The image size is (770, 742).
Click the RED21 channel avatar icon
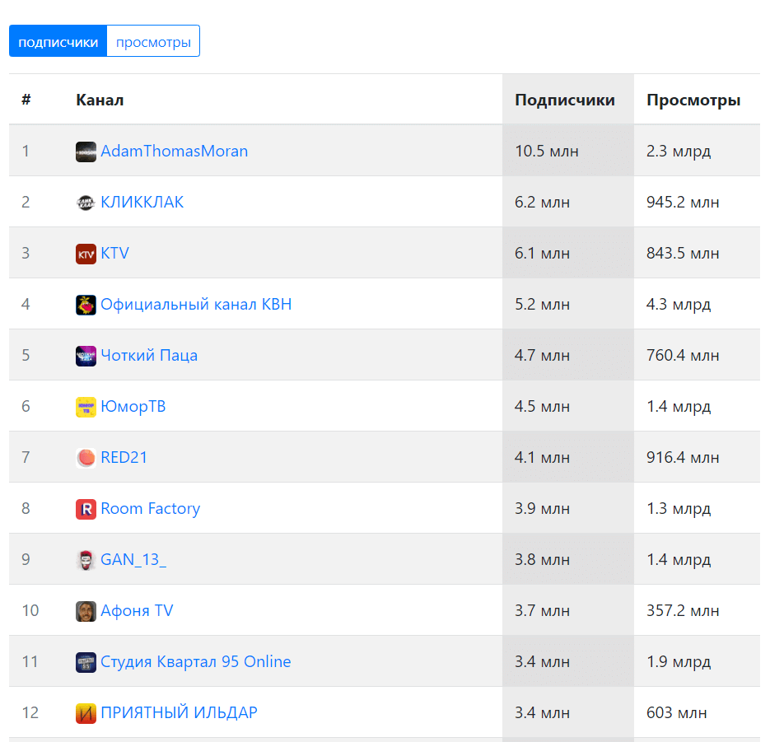(x=86, y=458)
